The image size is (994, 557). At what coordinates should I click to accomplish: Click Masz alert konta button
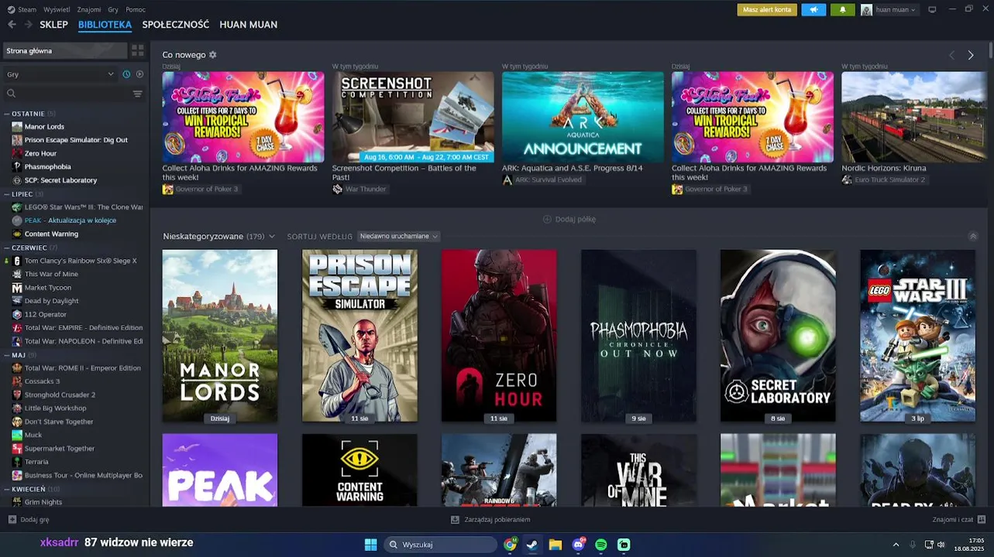pyautogui.click(x=767, y=9)
